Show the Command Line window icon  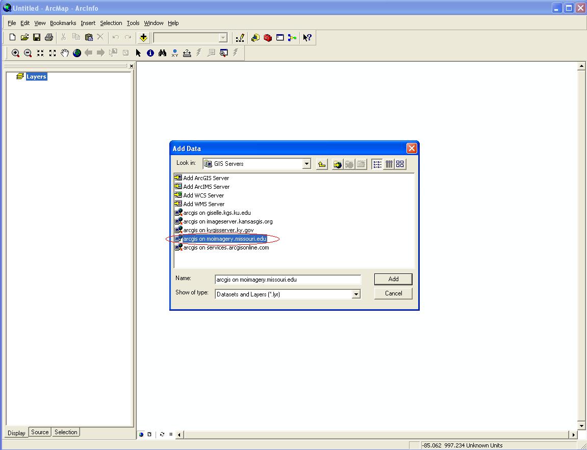pyautogui.click(x=280, y=37)
